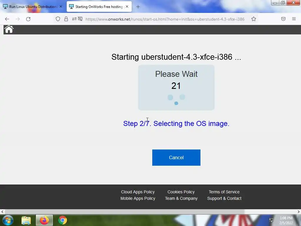Click the horizontal scrollbar left arrow

pyautogui.click(x=2, y=212)
